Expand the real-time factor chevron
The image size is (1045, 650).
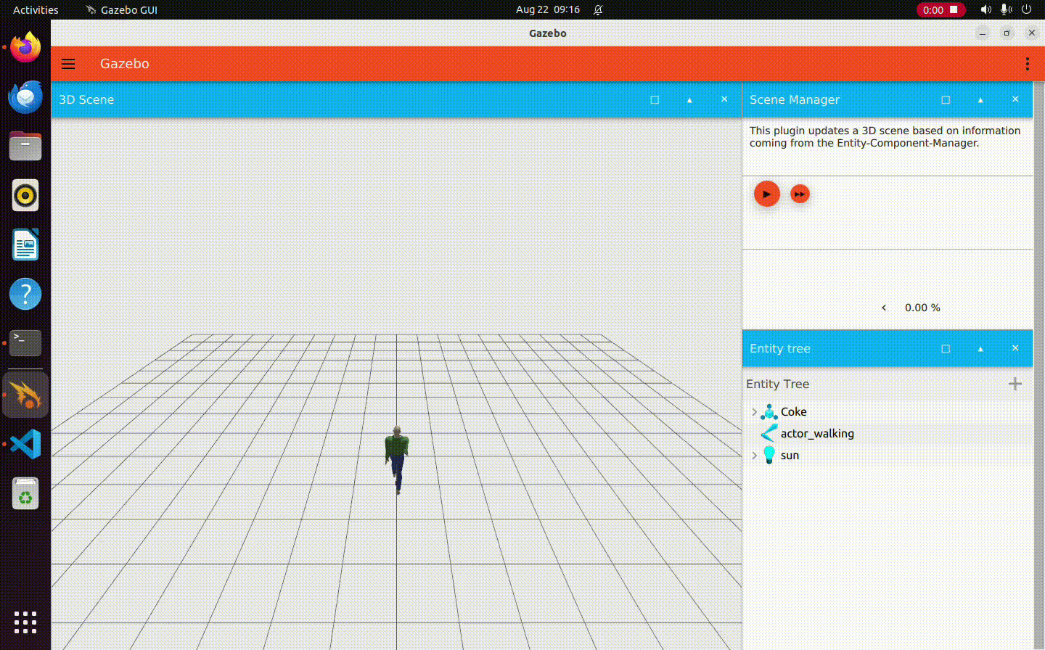(x=884, y=308)
